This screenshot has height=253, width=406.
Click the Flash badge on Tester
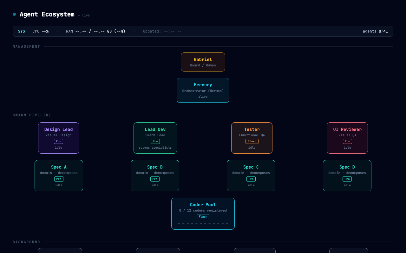(252, 141)
